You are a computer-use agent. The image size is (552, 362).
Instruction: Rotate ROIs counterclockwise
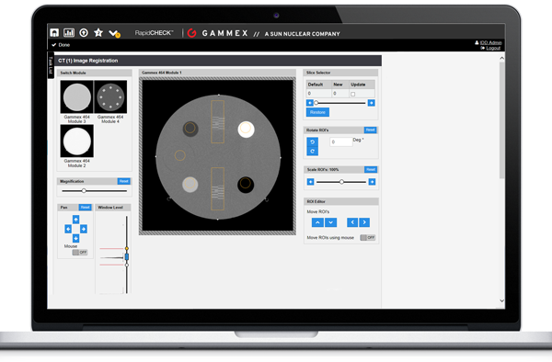312,142
